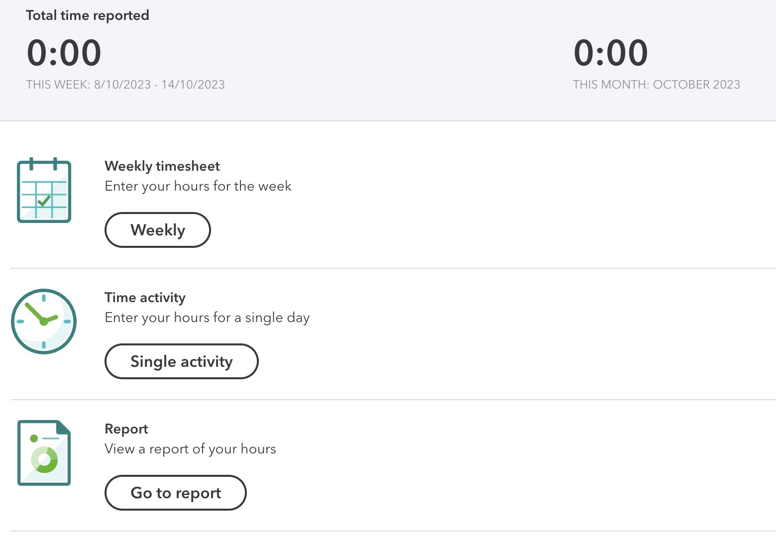Screen dimensions: 776x541
Task: Open the Single activity button
Action: [182, 361]
